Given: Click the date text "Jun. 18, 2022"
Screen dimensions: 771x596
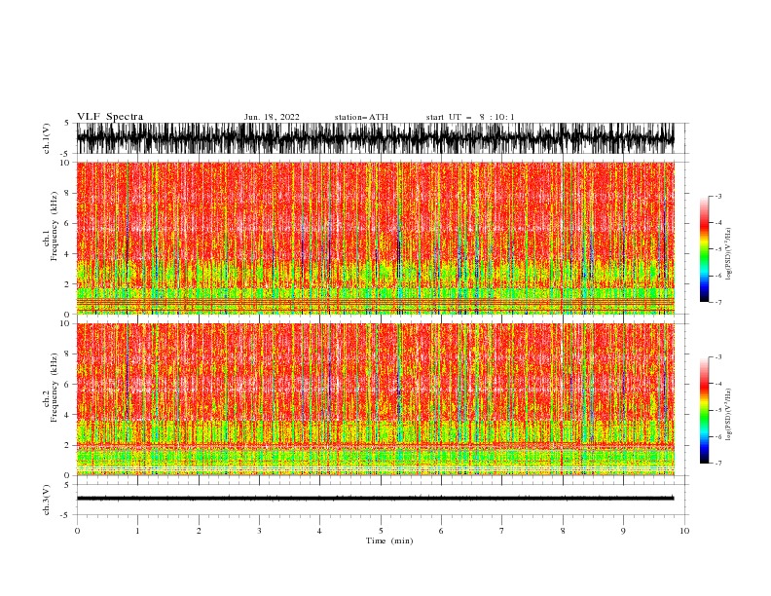Looking at the screenshot, I should click(x=272, y=117).
